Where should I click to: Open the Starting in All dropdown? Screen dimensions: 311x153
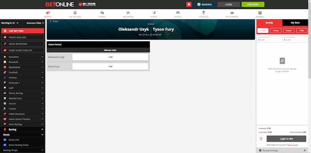[x=10, y=23]
